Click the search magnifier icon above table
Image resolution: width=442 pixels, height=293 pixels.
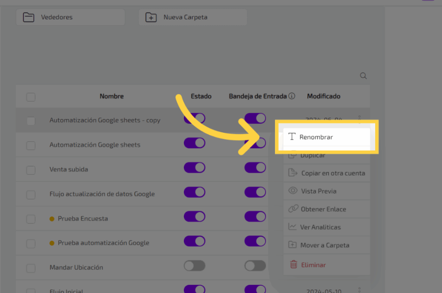(363, 76)
